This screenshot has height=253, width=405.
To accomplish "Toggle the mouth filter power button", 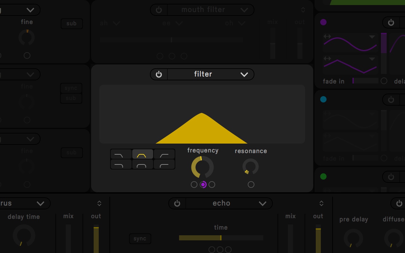I will coord(159,10).
